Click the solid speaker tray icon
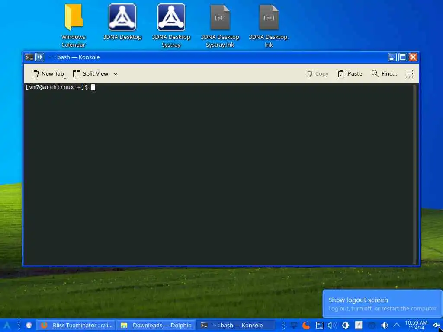The height and width of the screenshot is (332, 443). (385, 326)
